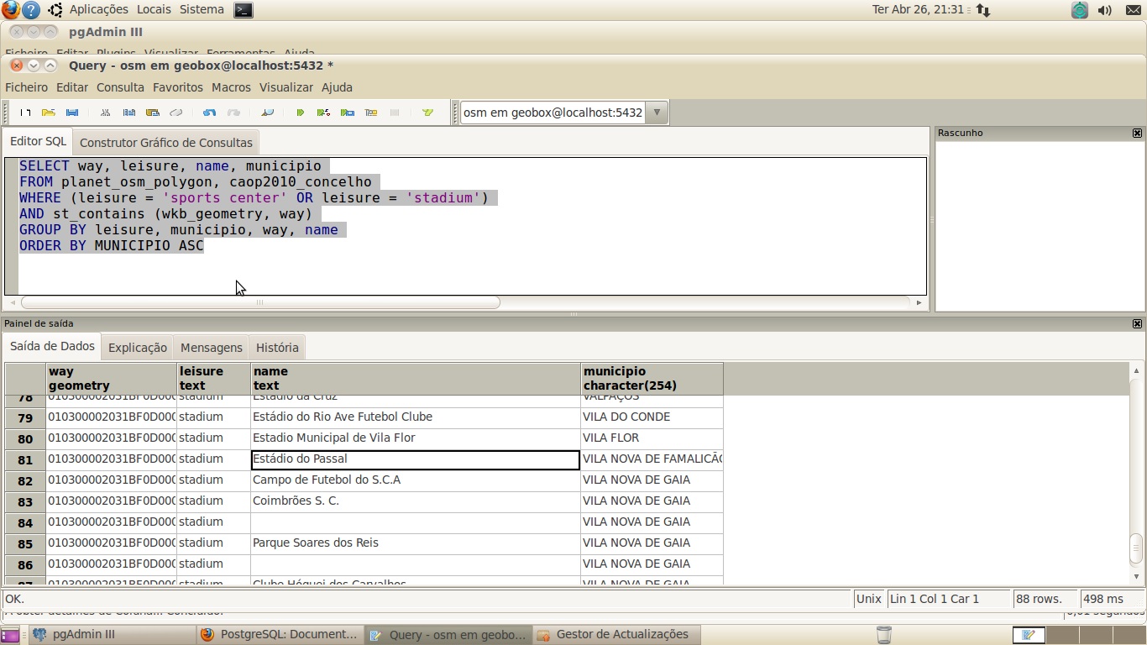1147x645 pixels.
Task: Open the Ajuda menu
Action: tap(338, 87)
